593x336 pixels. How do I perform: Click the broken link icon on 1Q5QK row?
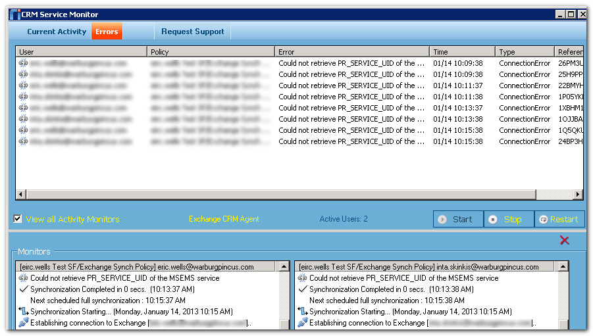[23, 130]
